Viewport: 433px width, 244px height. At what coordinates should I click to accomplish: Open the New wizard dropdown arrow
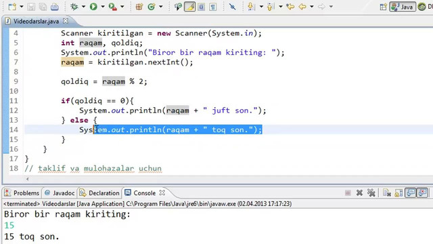pos(22,7)
